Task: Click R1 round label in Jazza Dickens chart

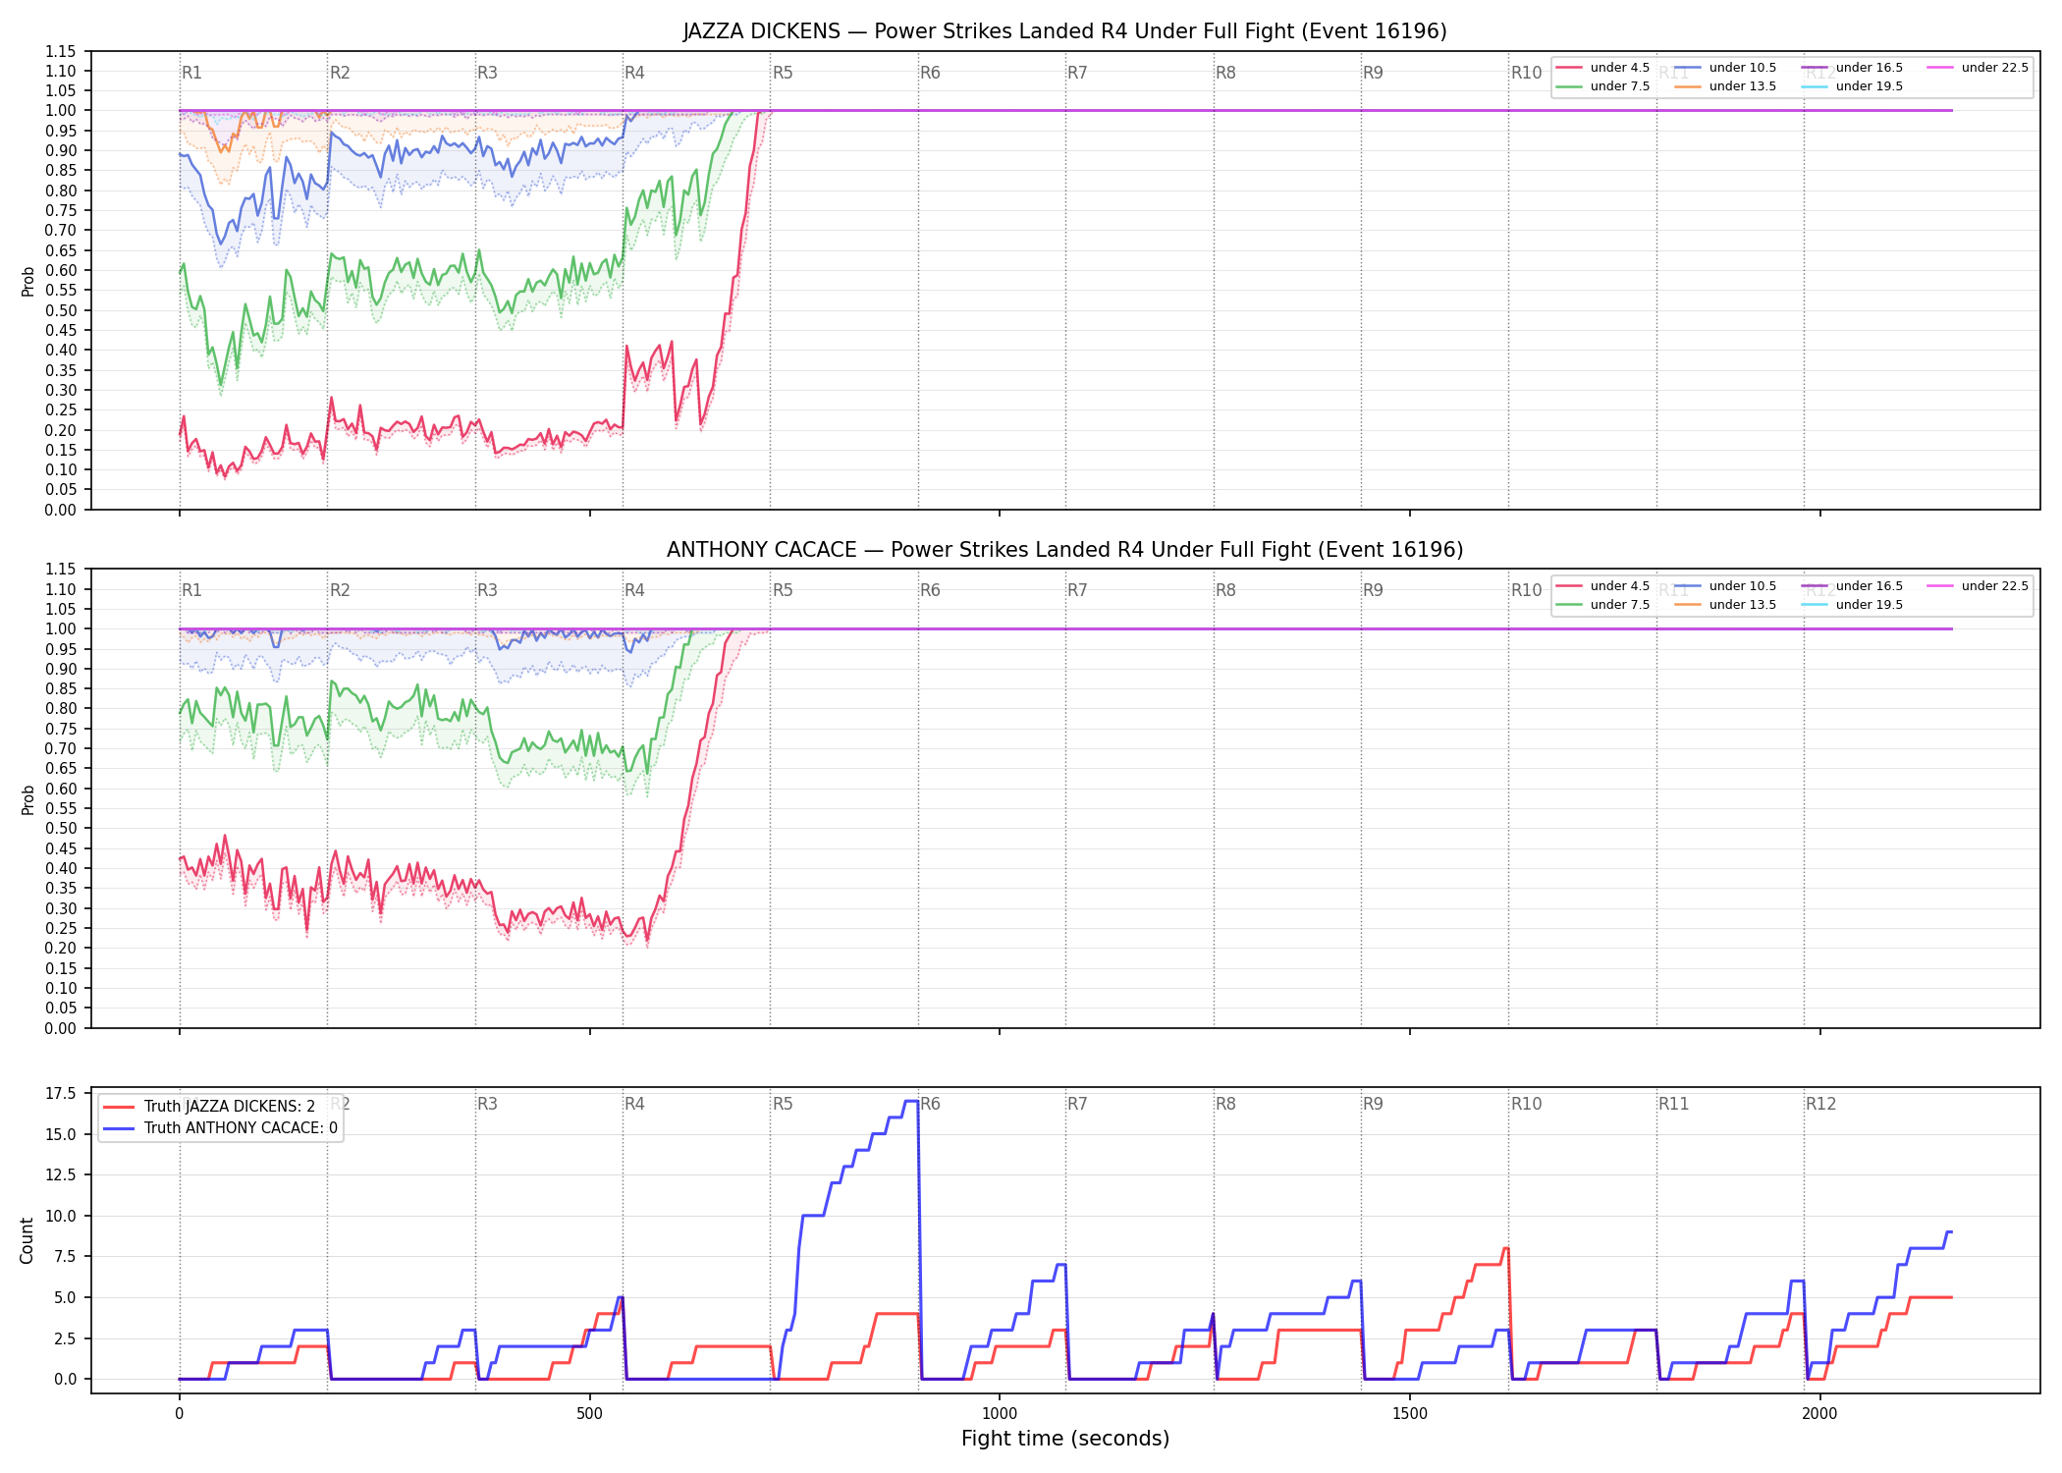Action: click(x=191, y=73)
